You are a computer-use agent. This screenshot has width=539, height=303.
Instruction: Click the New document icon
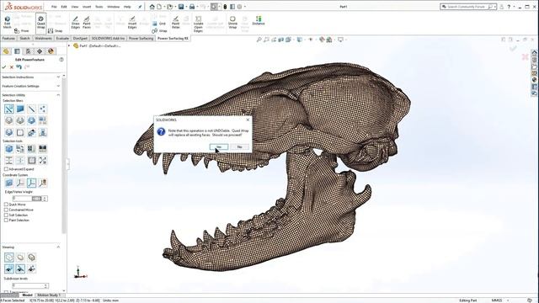159,7
